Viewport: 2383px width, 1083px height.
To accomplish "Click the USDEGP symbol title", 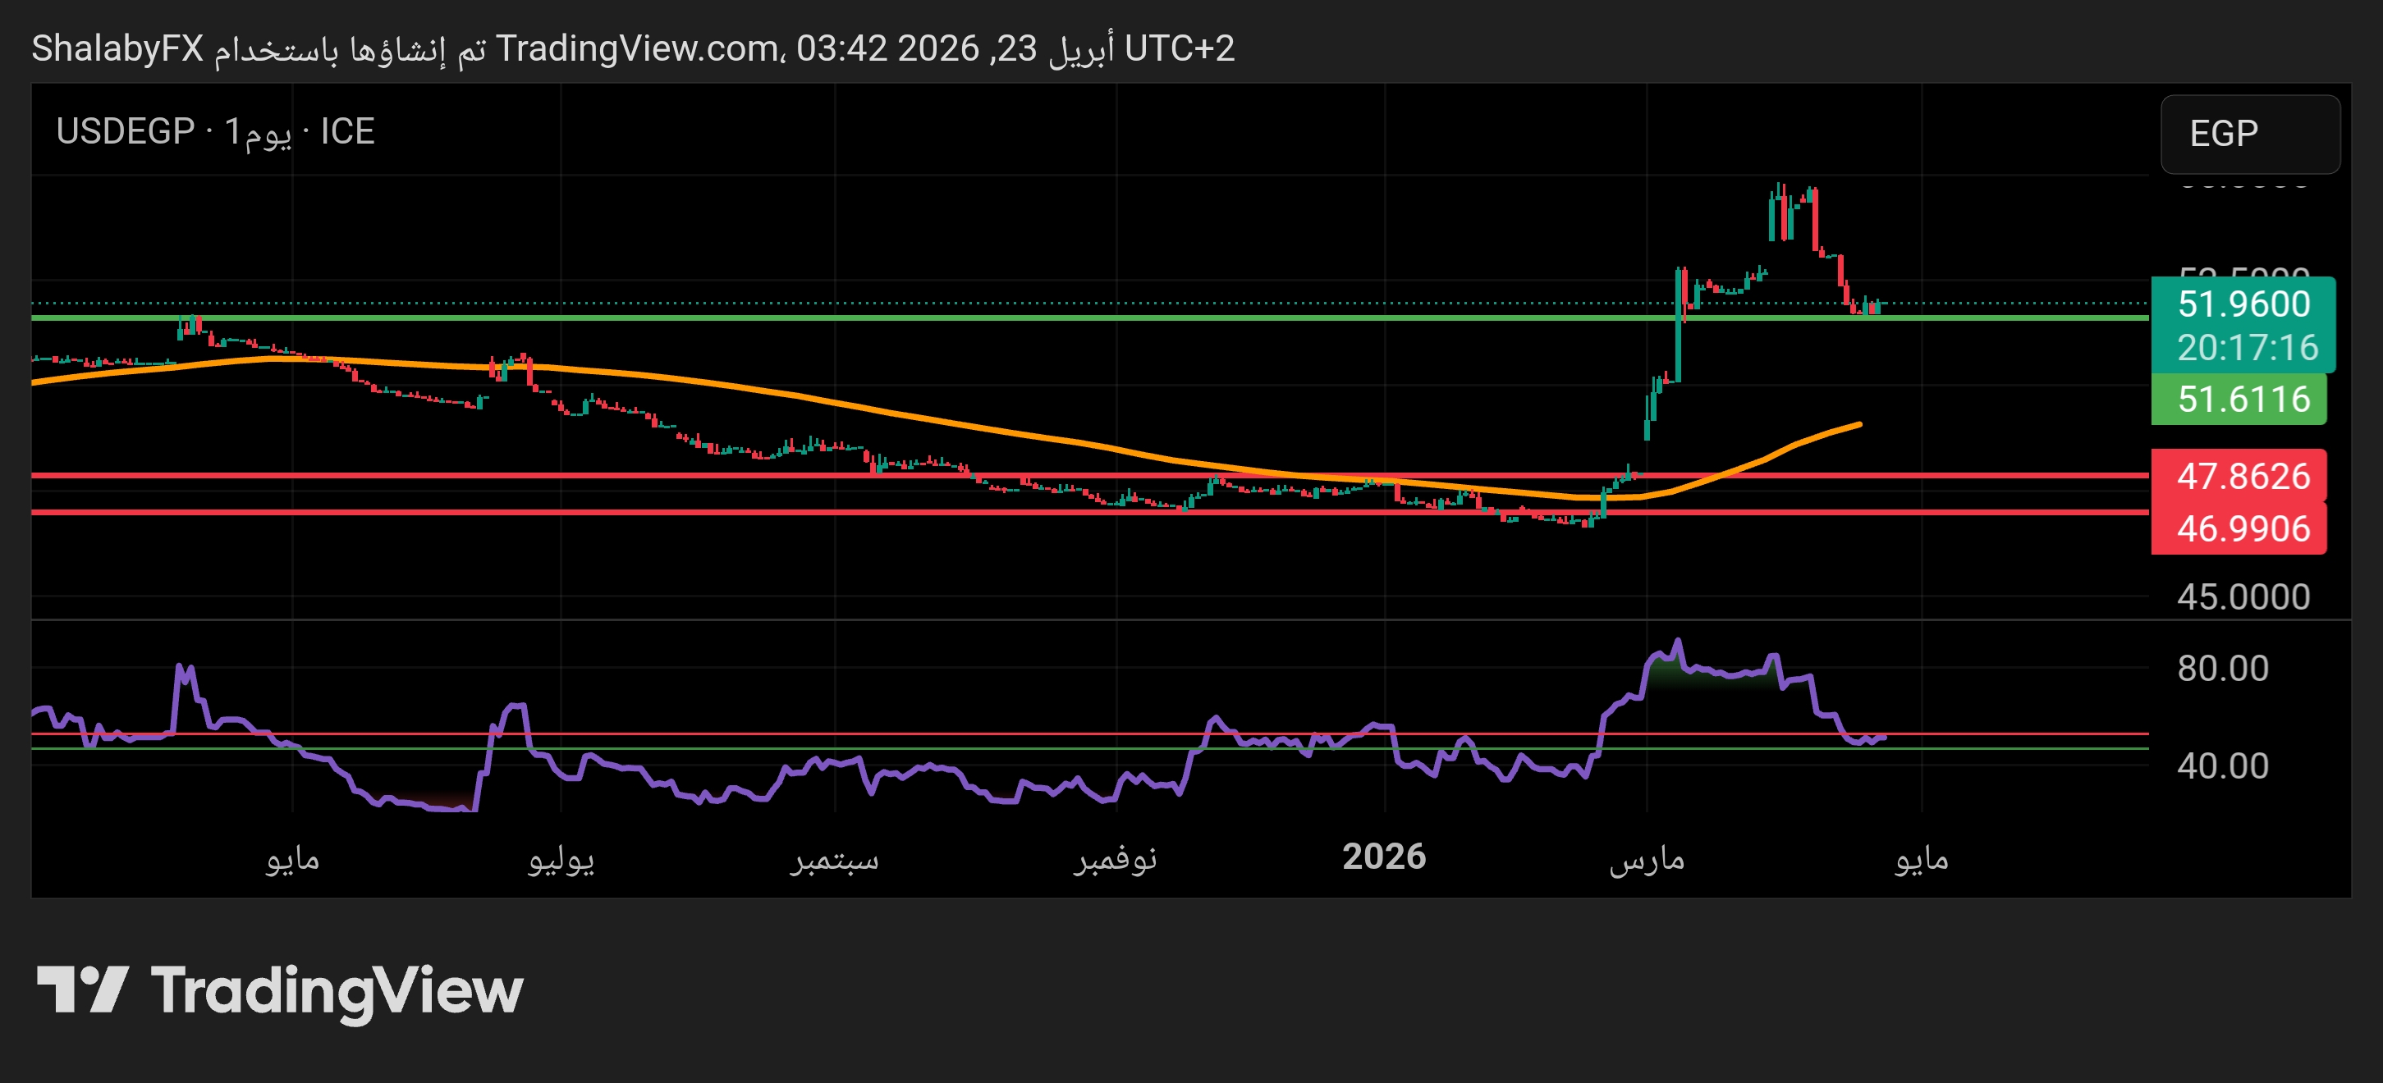I will (125, 131).
